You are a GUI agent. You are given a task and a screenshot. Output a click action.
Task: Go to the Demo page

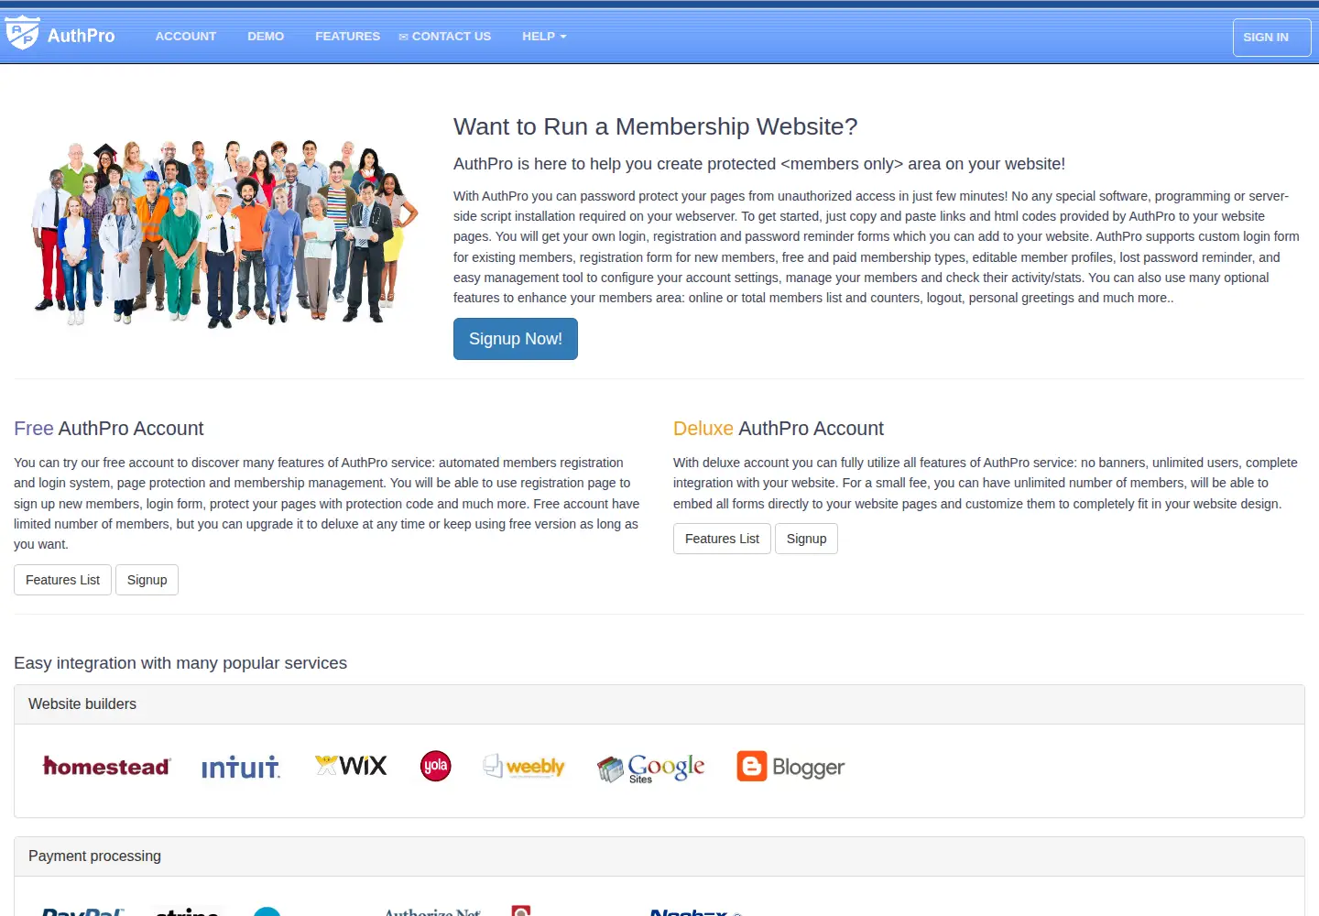266,37
